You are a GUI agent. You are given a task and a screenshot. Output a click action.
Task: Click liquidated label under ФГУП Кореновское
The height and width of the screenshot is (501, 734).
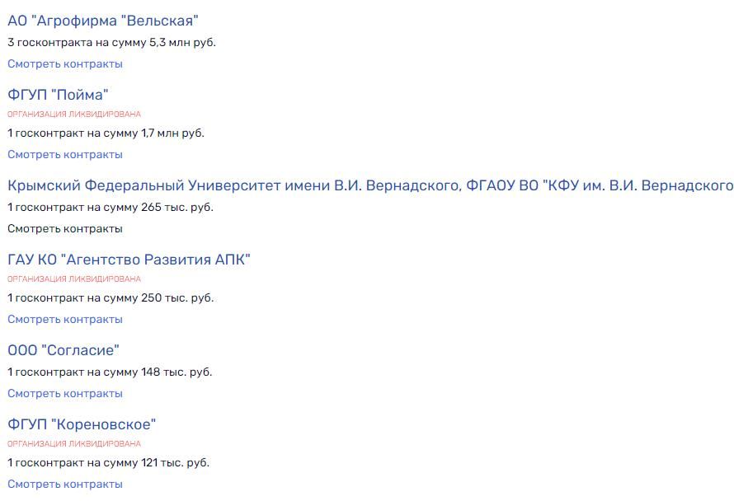[73, 442]
